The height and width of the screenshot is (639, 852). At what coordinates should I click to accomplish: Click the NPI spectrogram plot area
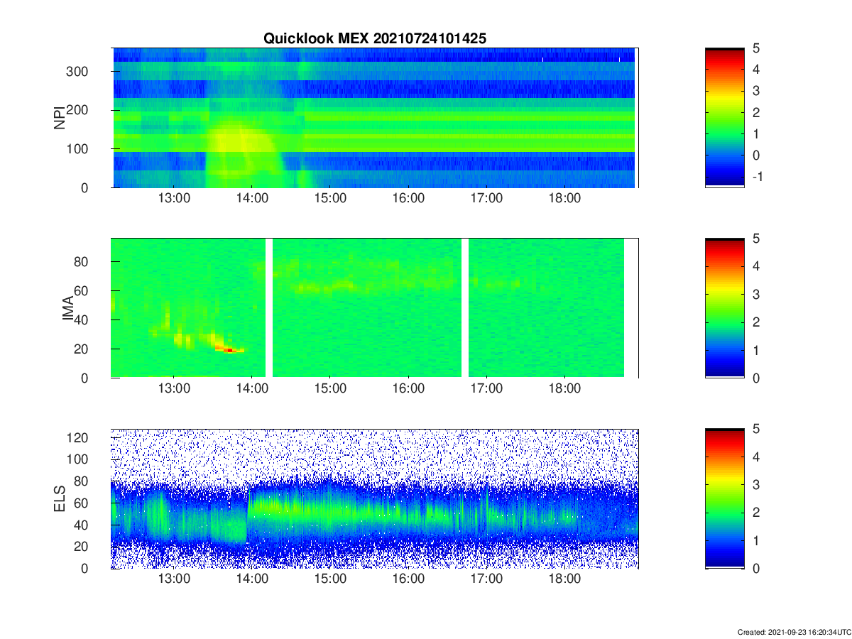click(x=374, y=118)
